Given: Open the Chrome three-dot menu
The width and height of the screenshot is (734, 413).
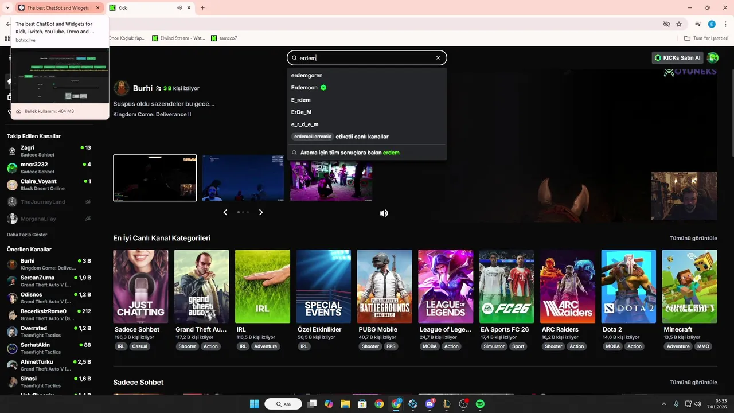Looking at the screenshot, I should (x=725, y=24).
